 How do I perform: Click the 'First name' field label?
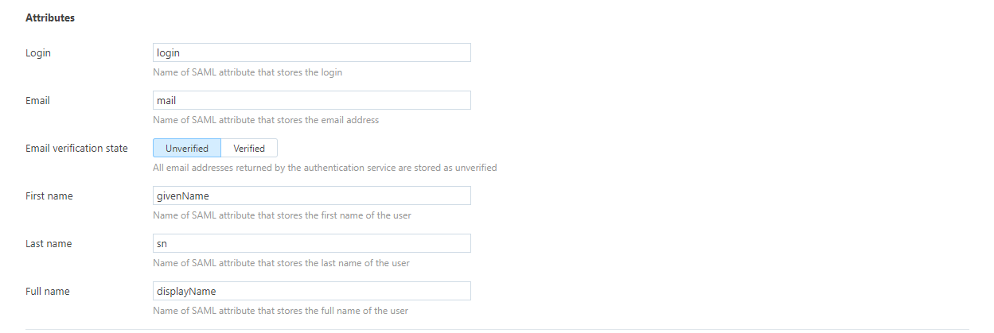pos(49,196)
